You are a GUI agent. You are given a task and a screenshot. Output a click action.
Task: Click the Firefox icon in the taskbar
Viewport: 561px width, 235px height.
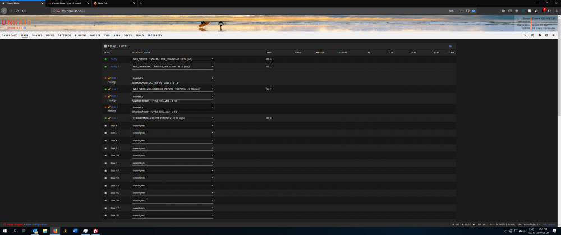click(x=55, y=231)
